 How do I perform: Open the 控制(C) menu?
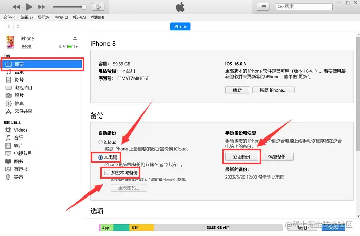coord(62,17)
